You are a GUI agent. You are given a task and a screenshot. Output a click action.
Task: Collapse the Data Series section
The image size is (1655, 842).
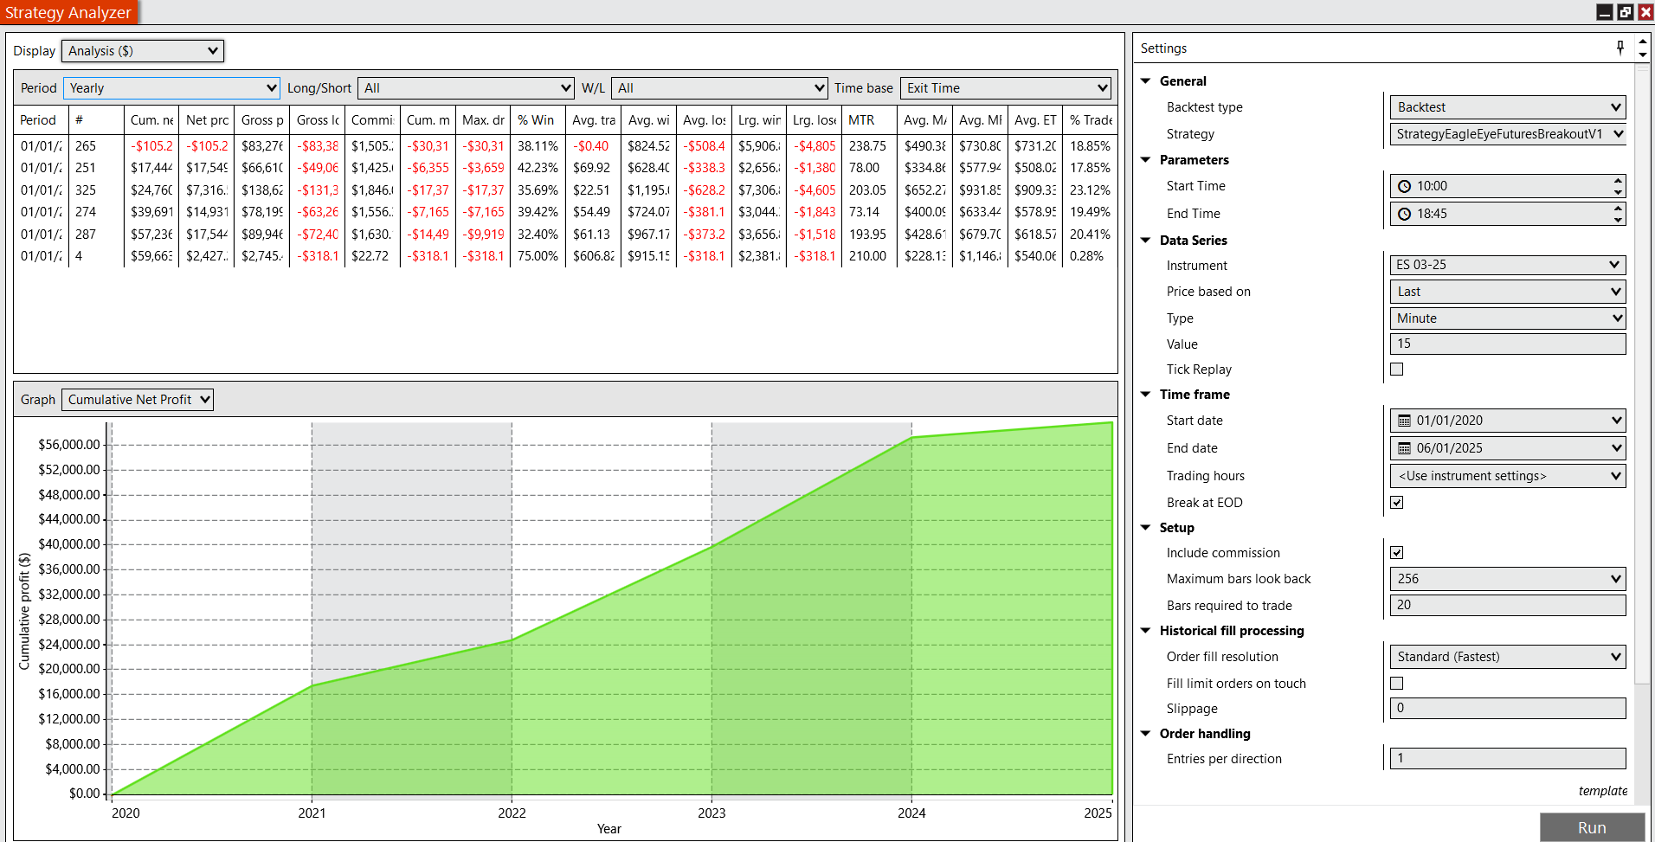tap(1146, 240)
